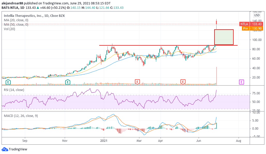This screenshot has width=266, height=154.
Task: Click the Mar label on time axis
Action: [x=139, y=141]
